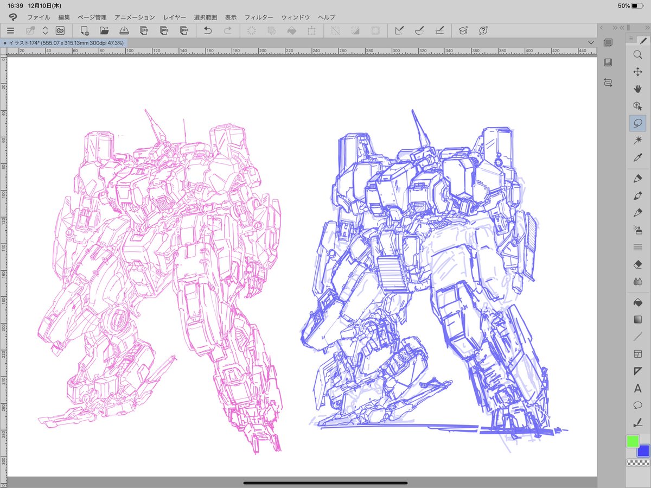Click the Invert selected area icon

(355, 31)
